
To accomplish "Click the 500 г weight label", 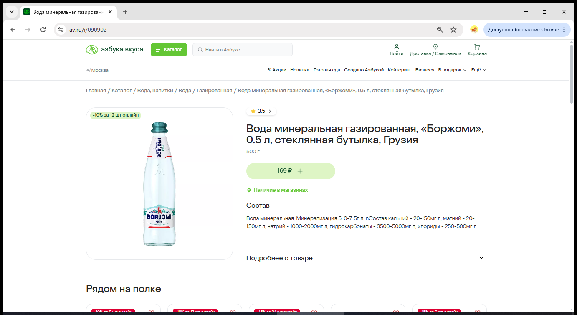I will tap(253, 151).
